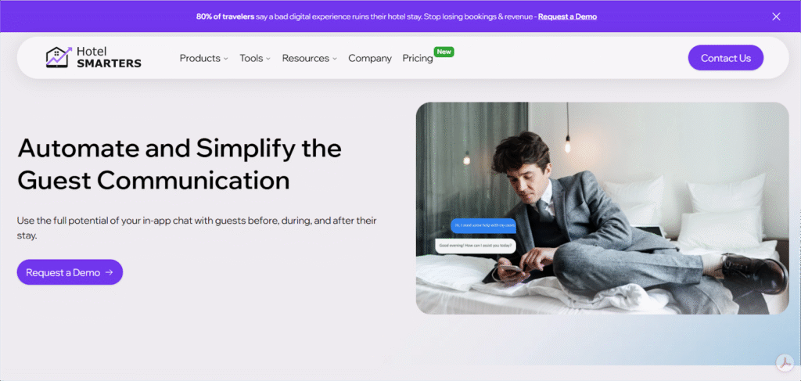The height and width of the screenshot is (381, 801).
Task: Click the hero Request a Demo button
Action: tap(70, 272)
